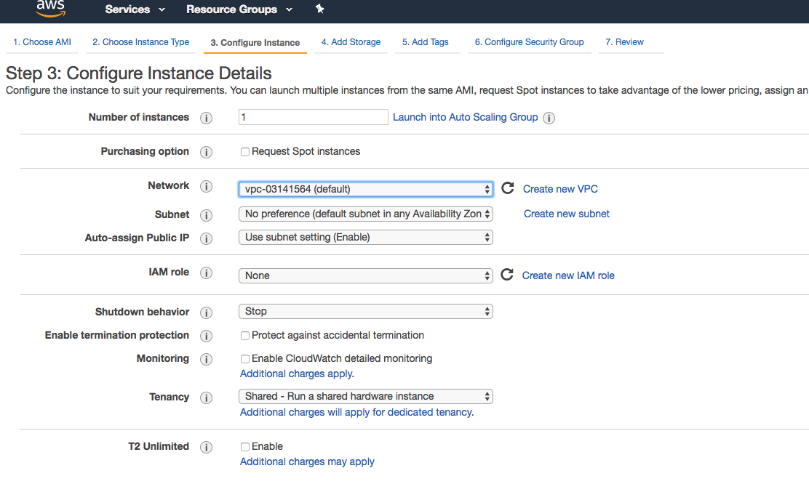Tick the Request Spot instances checkbox

click(245, 152)
